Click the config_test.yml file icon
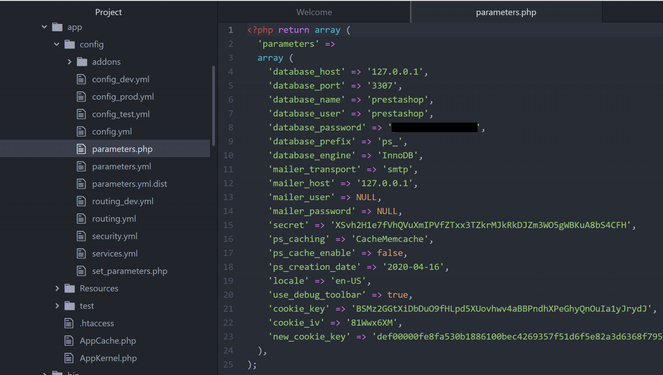Image resolution: width=663 pixels, height=375 pixels. 81,114
